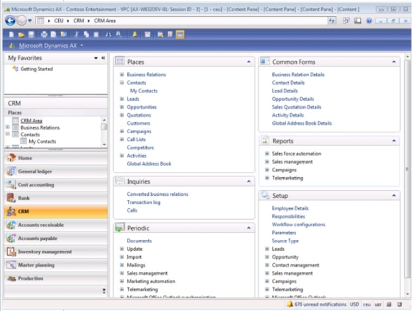This screenshot has height=311, width=412.
Task: Click the Accounts receivable module icon
Action: pyautogui.click(x=11, y=225)
